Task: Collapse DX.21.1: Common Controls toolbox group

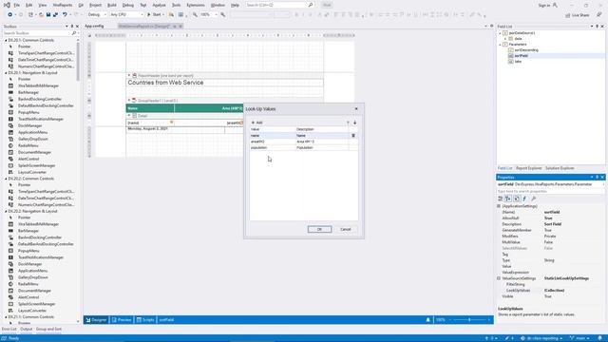Action: click(x=6, y=317)
